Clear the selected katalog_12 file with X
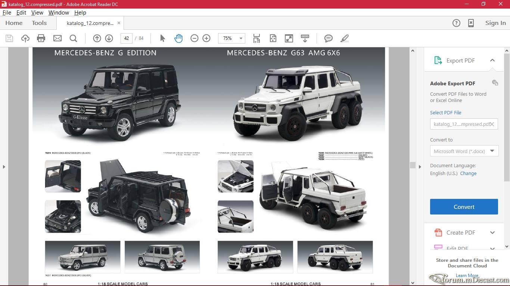The height and width of the screenshot is (286, 510). tap(492, 124)
